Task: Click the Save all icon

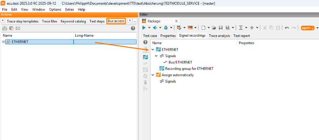Action: 228,28
